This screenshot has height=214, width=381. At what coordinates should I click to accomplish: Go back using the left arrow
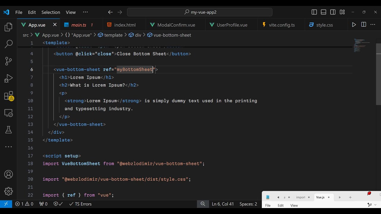110,12
